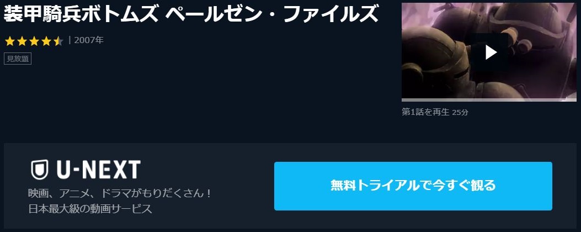Click the 2007年 release year label
581x232 pixels.
point(89,40)
